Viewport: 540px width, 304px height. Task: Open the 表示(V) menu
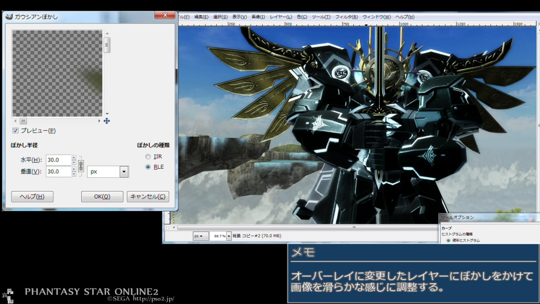click(239, 17)
